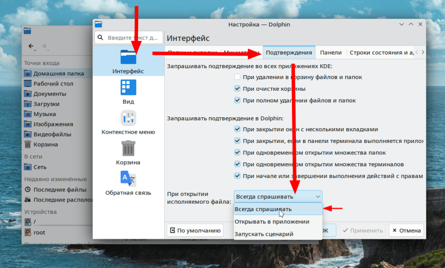The width and height of the screenshot is (445, 268).
Task: Enable confirmation when moving files to trash
Action: [x=237, y=77]
